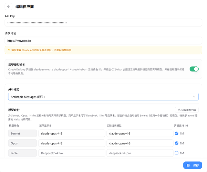Click the Sonnet role label
Image resolution: width=207 pixels, height=172 pixels.
coord(22,133)
